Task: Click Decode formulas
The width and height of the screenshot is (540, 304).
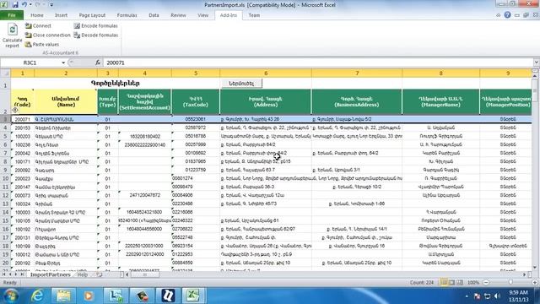Action: coord(95,35)
